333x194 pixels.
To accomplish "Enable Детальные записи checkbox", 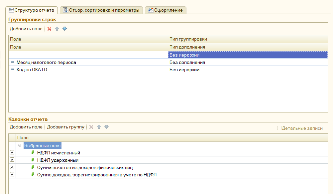I will [279, 128].
